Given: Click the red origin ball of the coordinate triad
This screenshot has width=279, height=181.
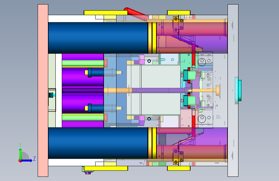Looking at the screenshot, I should (20, 161).
